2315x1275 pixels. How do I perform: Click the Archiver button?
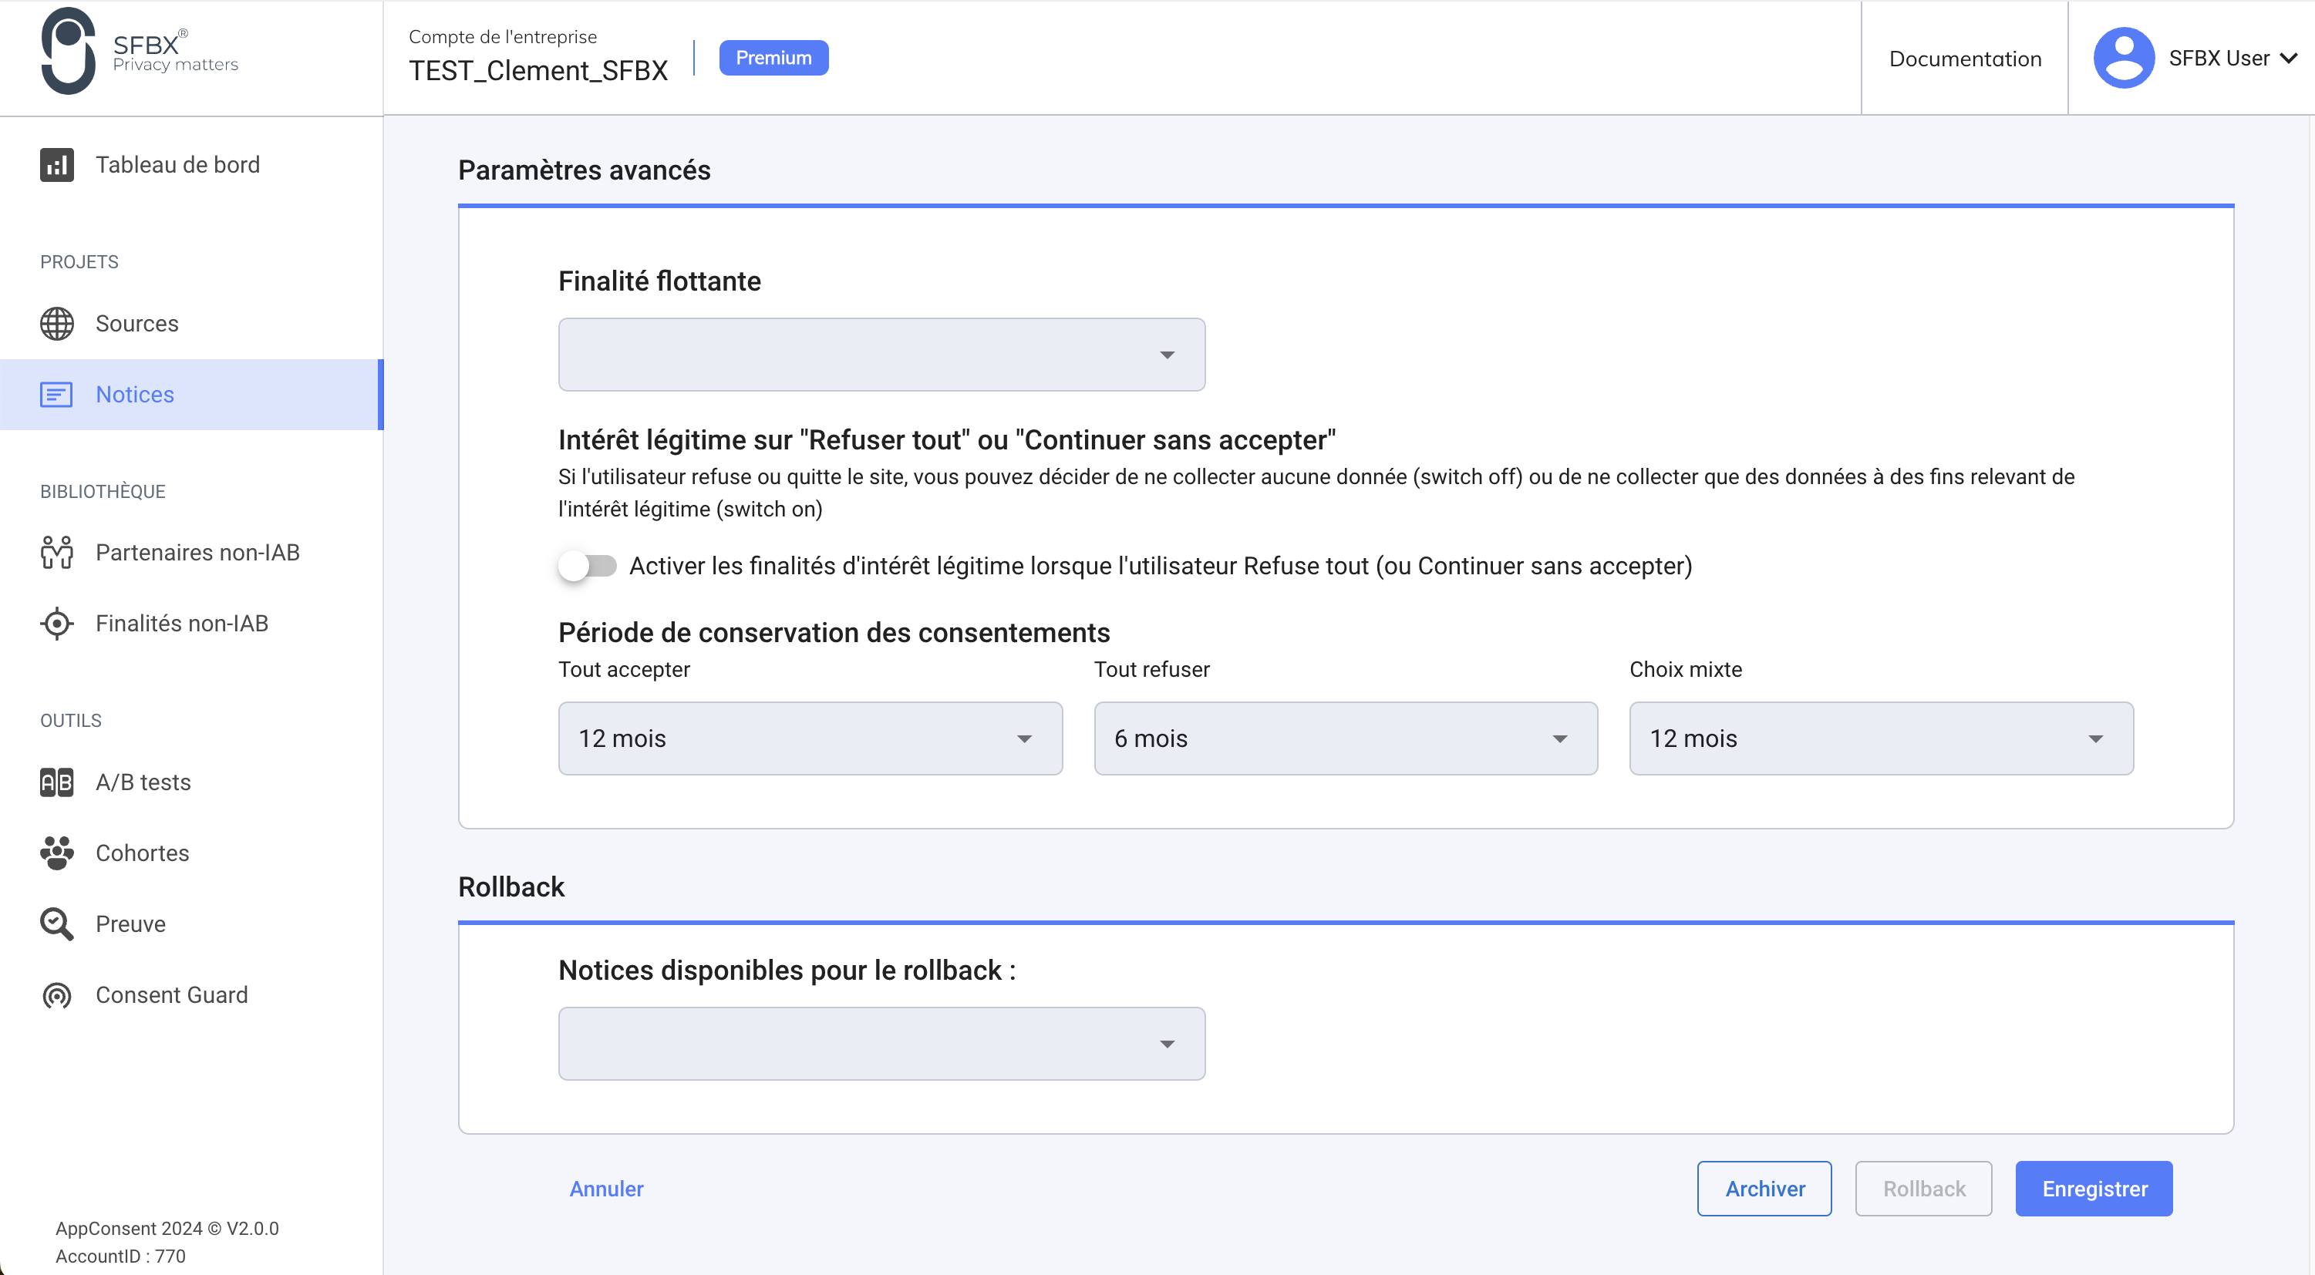coord(1764,1189)
